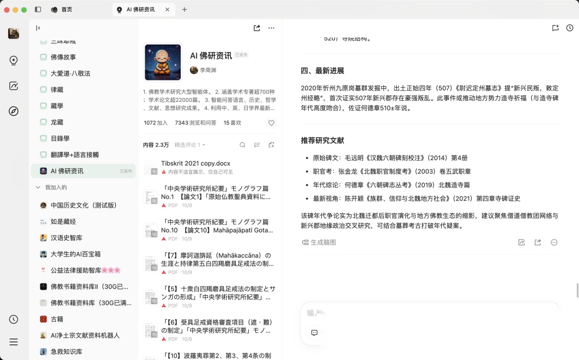Open more actions for the answer
Image resolution: width=579 pixels, height=360 pixels.
(x=554, y=242)
